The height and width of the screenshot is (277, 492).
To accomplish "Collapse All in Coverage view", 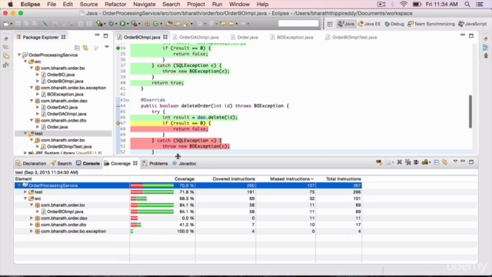I will click(x=437, y=162).
